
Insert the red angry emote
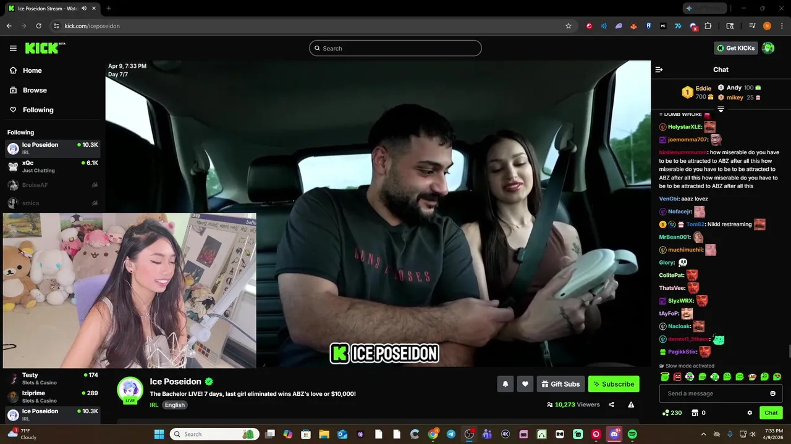[677, 377]
